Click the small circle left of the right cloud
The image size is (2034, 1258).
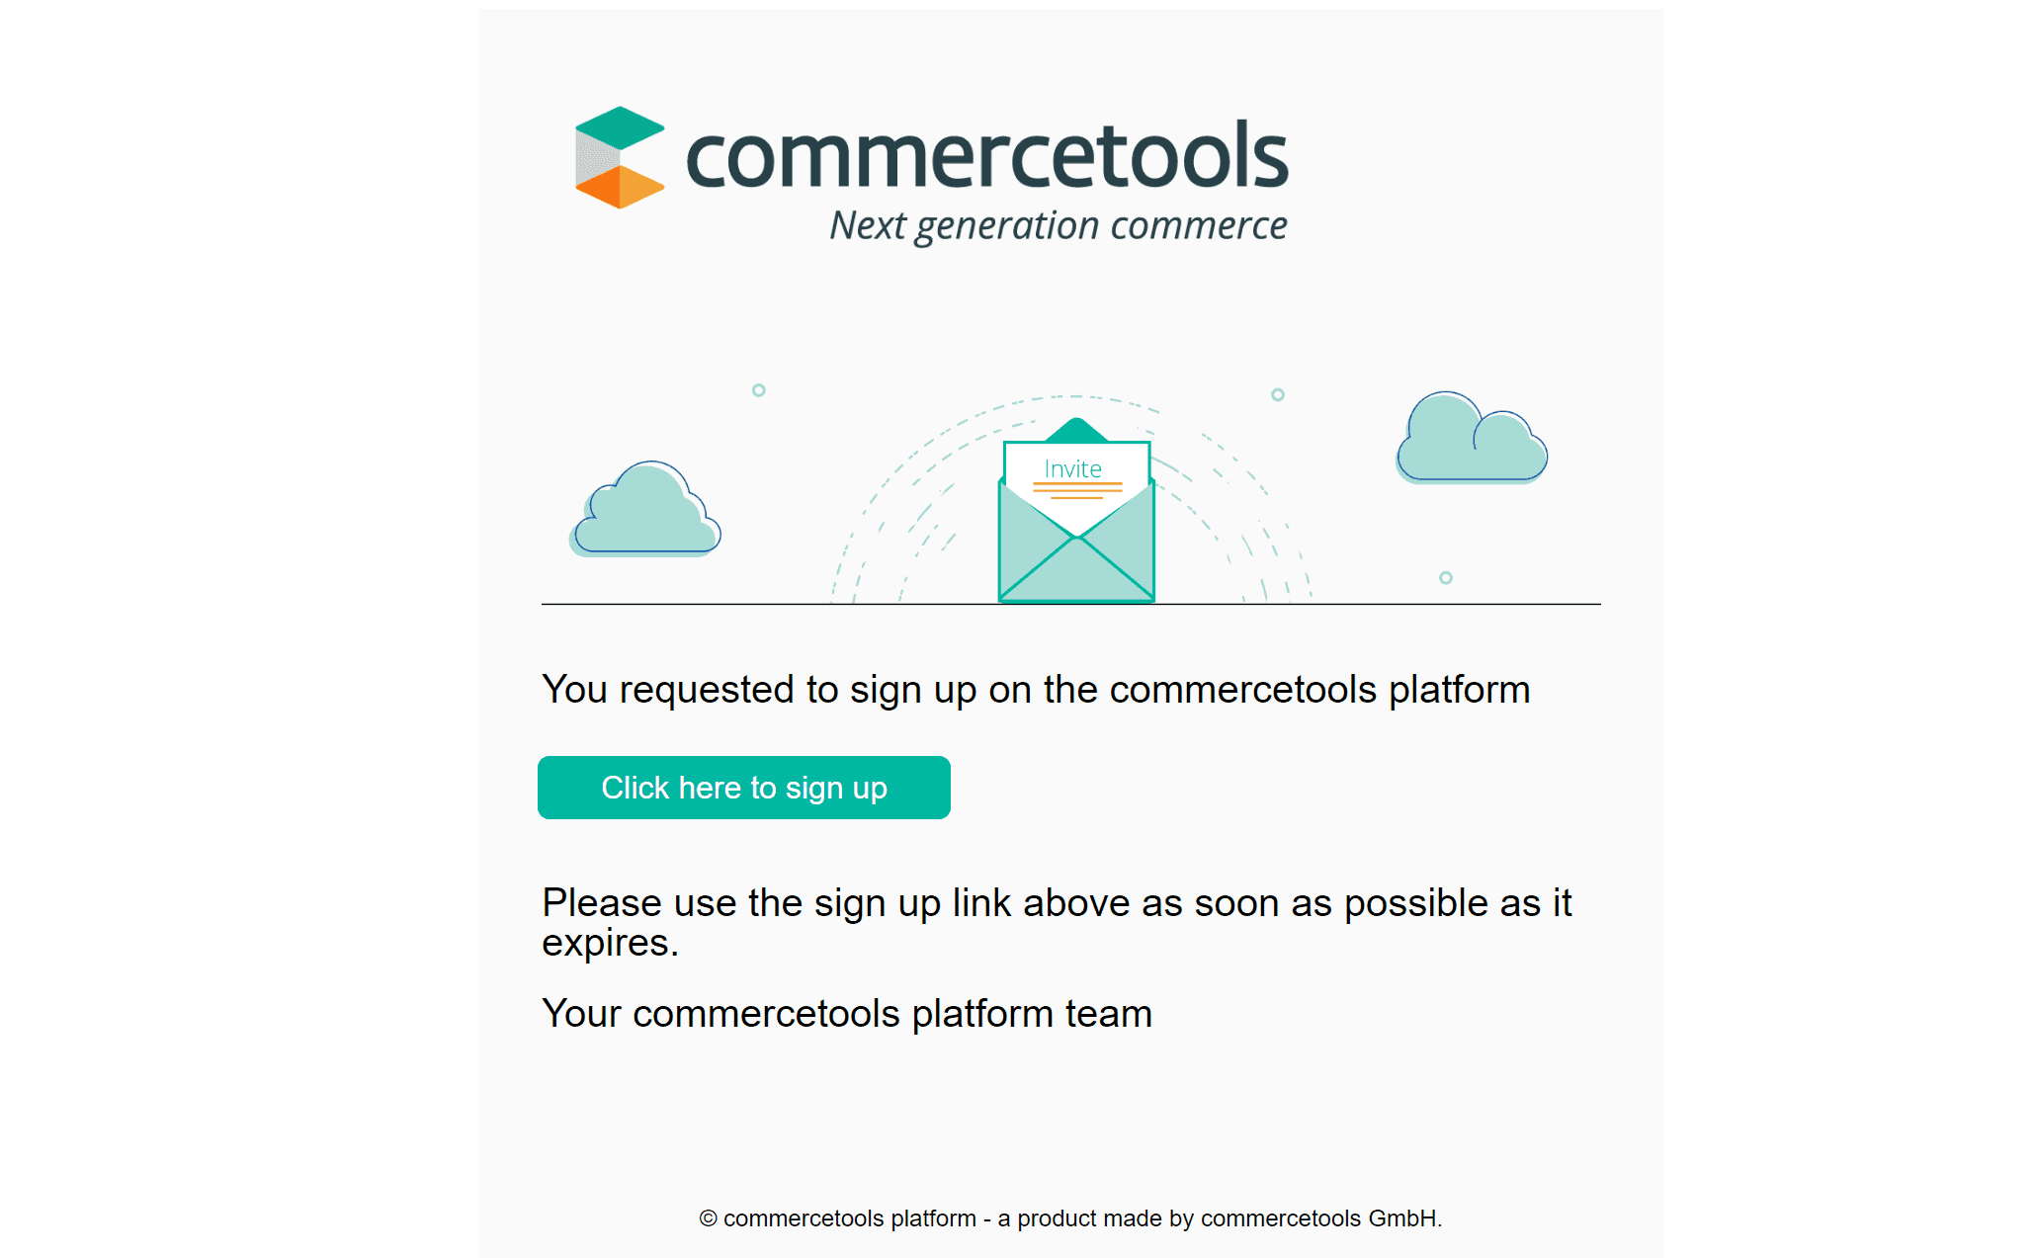pyautogui.click(x=1278, y=394)
